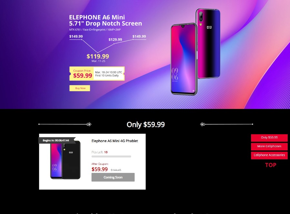Click the $119.99 highlighted price point
This screenshot has height=214, width=290.
coord(98,56)
